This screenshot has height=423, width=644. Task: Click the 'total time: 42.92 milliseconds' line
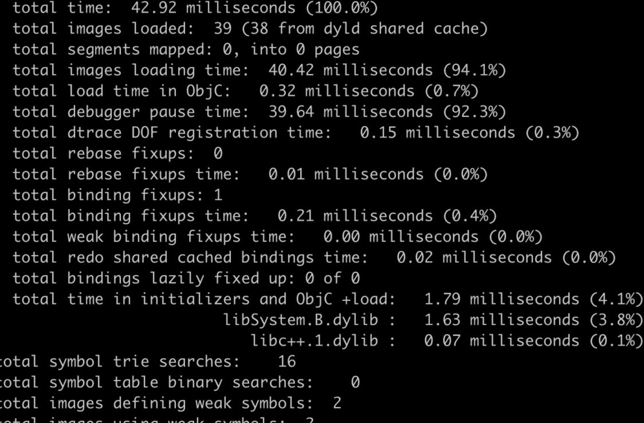195,8
